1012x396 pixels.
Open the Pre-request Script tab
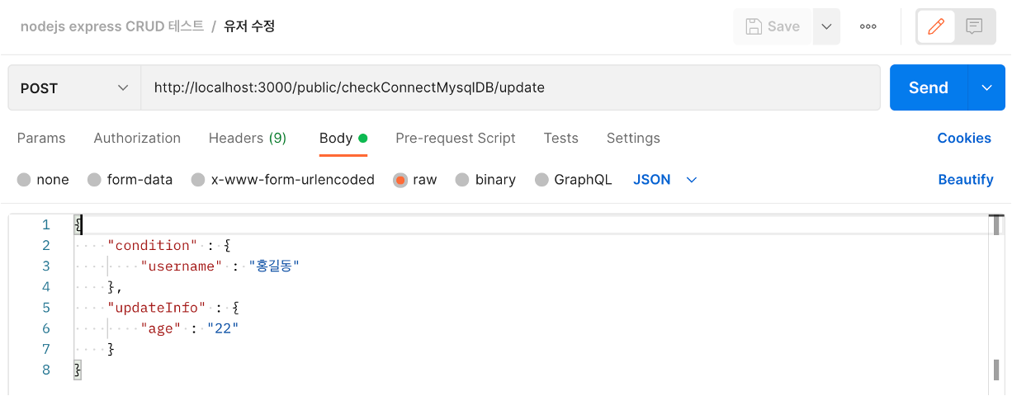[x=456, y=138]
